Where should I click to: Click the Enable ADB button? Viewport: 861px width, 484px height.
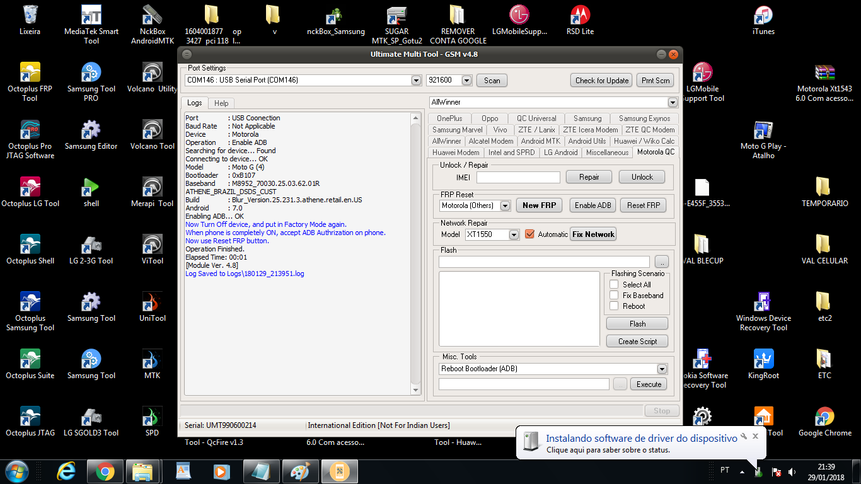click(592, 205)
